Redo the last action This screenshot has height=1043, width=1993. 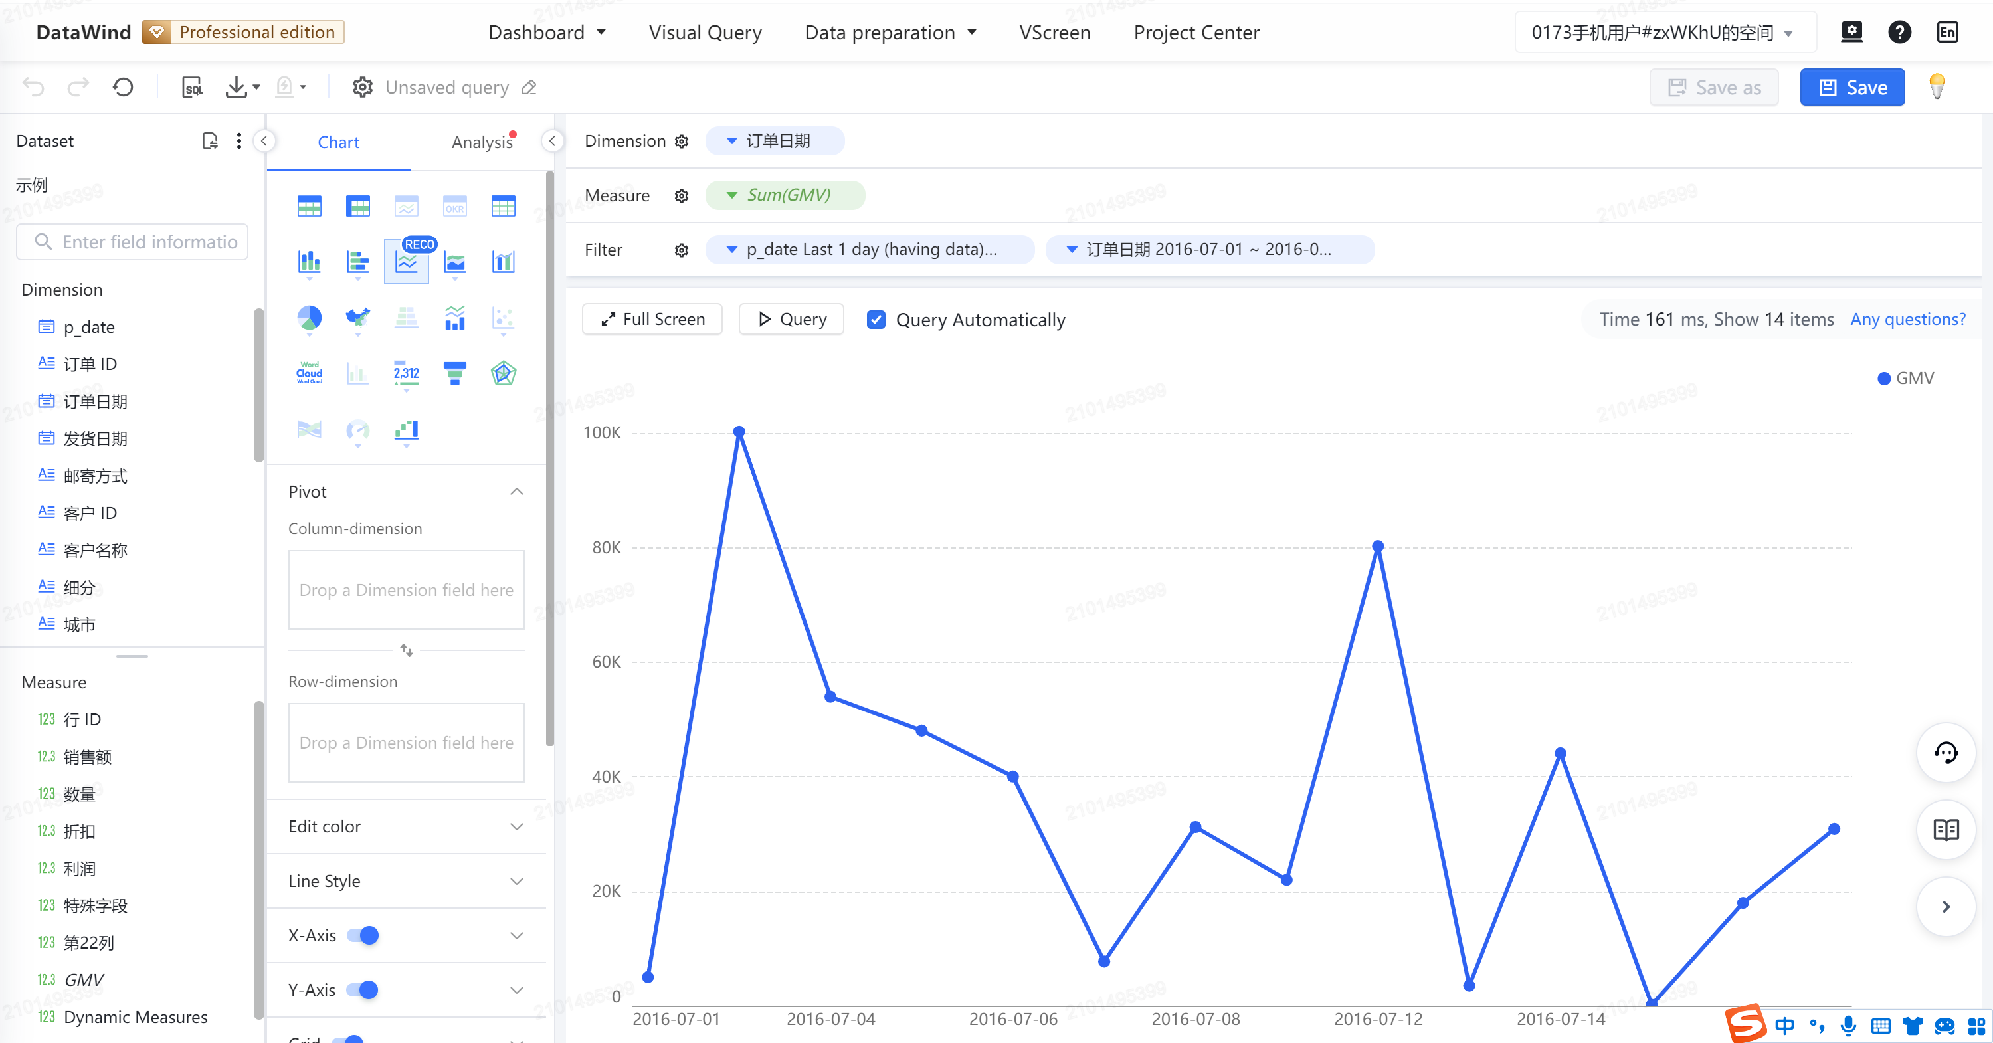(x=78, y=88)
